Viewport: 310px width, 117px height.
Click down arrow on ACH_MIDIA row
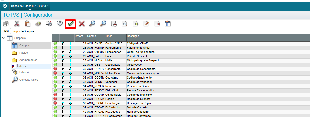(x=70, y=60)
